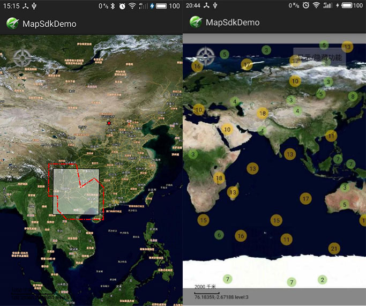The width and height of the screenshot is (366, 306).
Task: Tap cluster 3 in northern Australia
Action: [345, 188]
